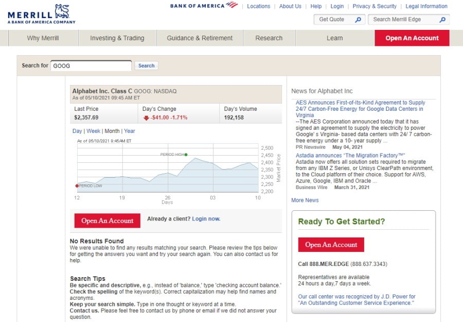Open the Legal Information link
This screenshot has width=463, height=322.
(x=426, y=6)
